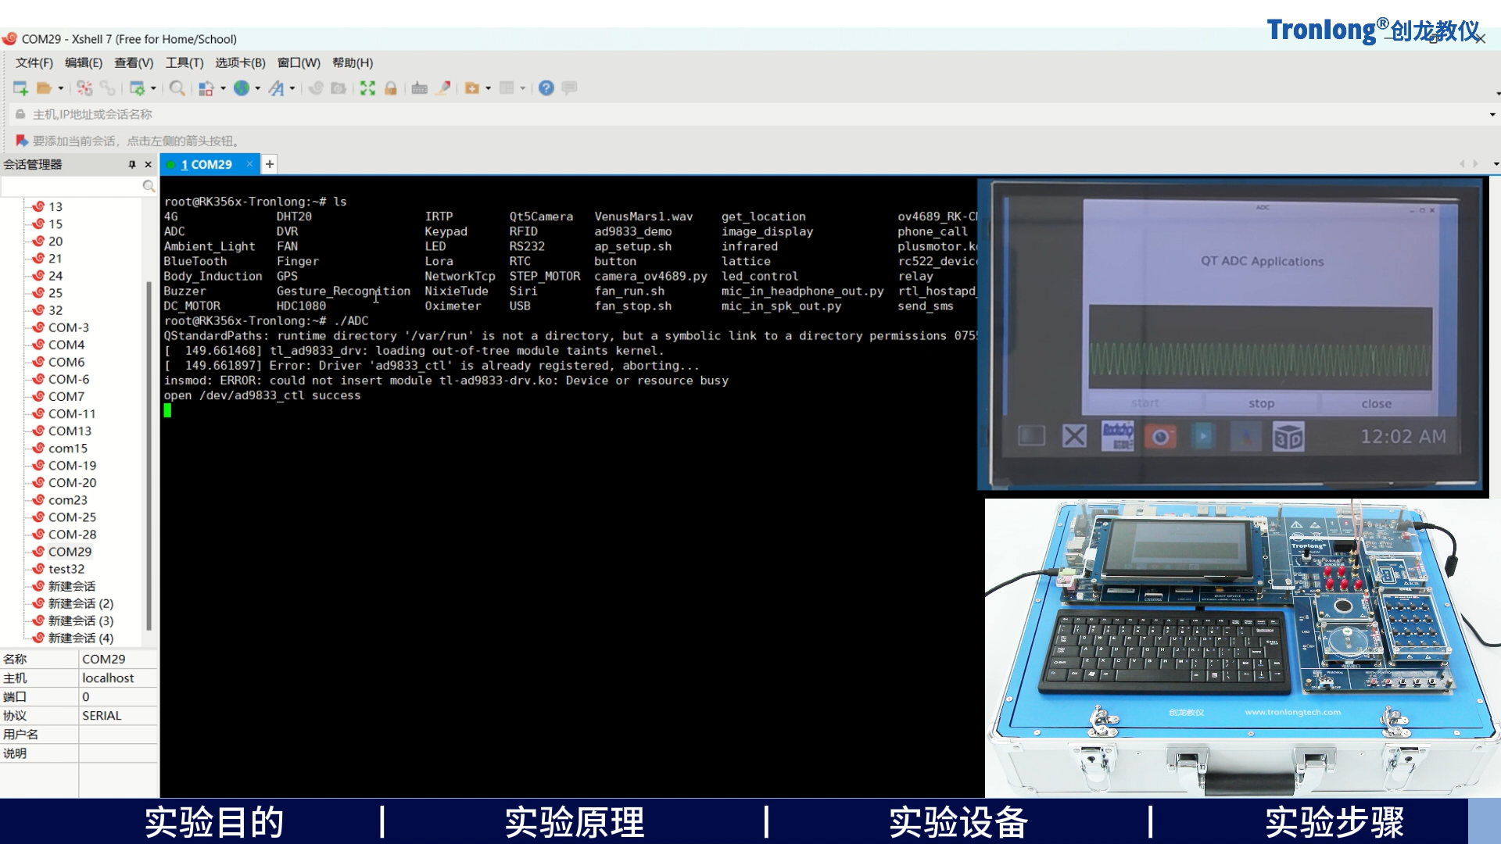Open the Find magnifier tool
The image size is (1501, 844).
coord(177,88)
